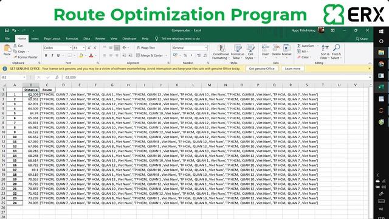
Task: Click the Name Box showing B2
Action: 13,77
